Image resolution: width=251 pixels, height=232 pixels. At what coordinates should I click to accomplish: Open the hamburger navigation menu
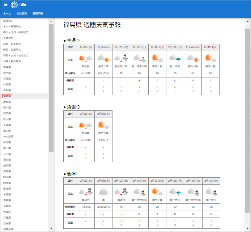pyautogui.click(x=5, y=5)
